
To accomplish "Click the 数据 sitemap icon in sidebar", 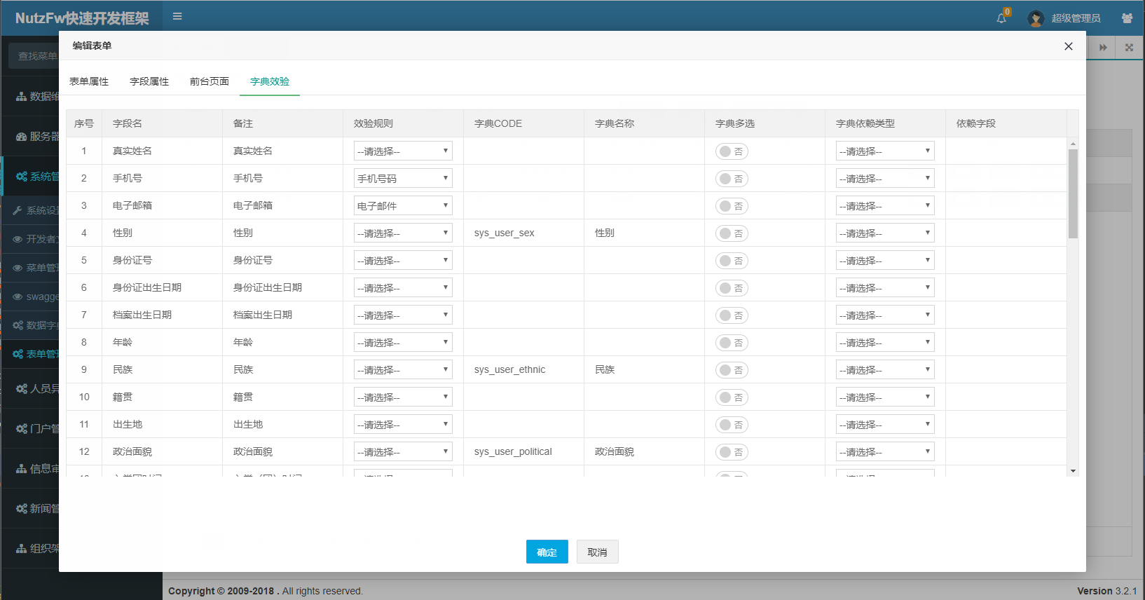I will [21, 96].
